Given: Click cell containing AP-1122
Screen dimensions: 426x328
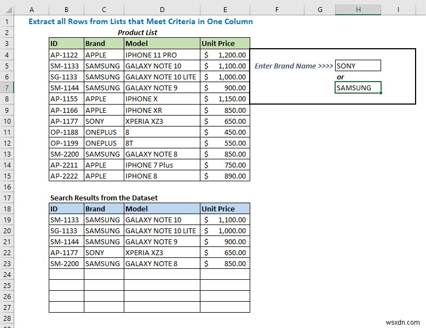Looking at the screenshot, I should [x=67, y=55].
